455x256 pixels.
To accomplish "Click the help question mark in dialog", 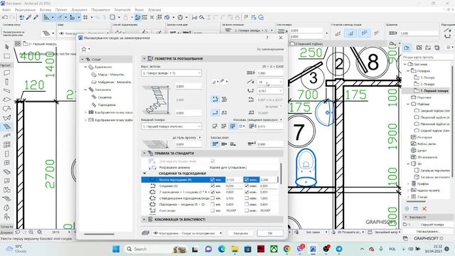I will (267, 38).
